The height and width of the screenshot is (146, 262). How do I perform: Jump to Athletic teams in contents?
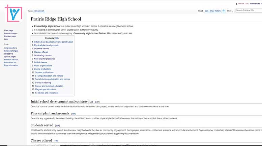tap(40, 62)
